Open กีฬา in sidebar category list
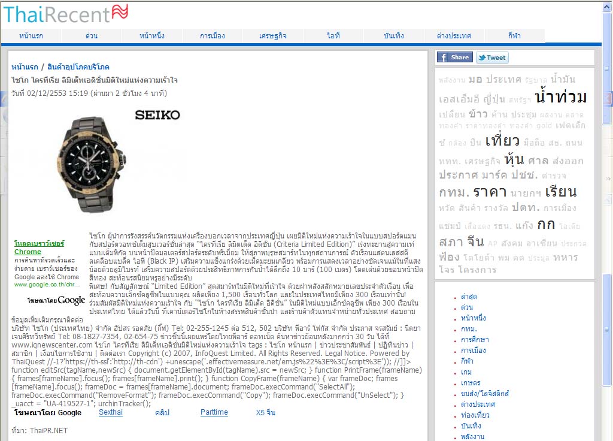Viewport: 613px width, 441px height. (467, 361)
